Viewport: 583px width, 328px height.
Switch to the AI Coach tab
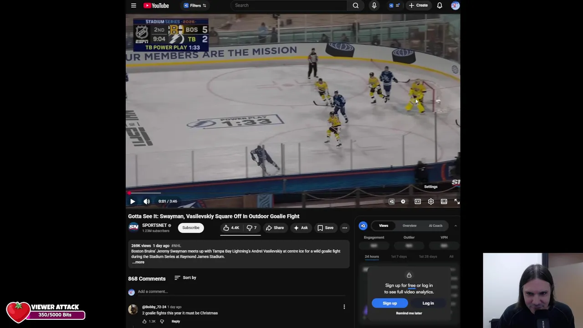435,225
